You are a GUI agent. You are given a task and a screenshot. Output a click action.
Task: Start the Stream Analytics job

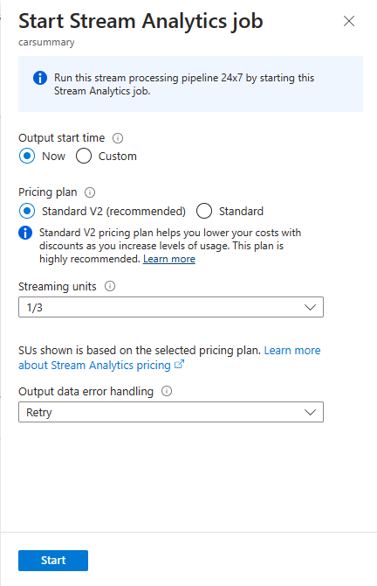tap(53, 561)
